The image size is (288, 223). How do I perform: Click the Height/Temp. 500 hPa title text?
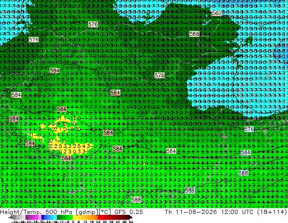(36, 212)
